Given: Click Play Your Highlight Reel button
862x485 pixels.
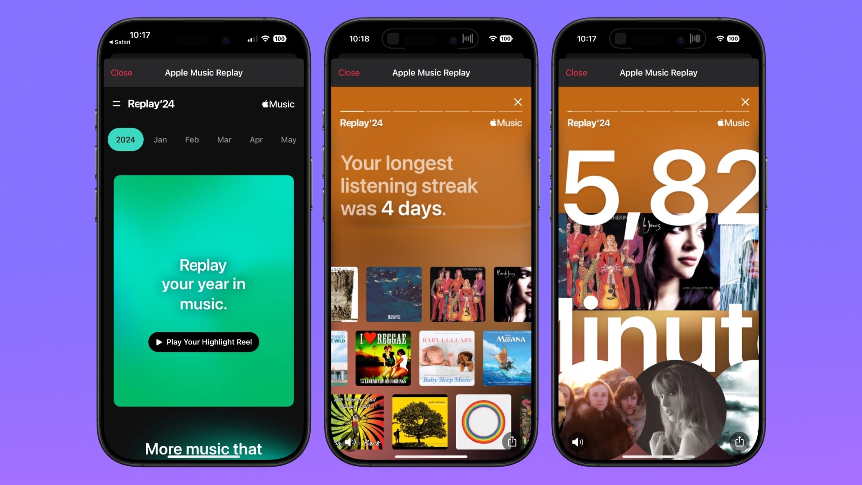Looking at the screenshot, I should (204, 342).
